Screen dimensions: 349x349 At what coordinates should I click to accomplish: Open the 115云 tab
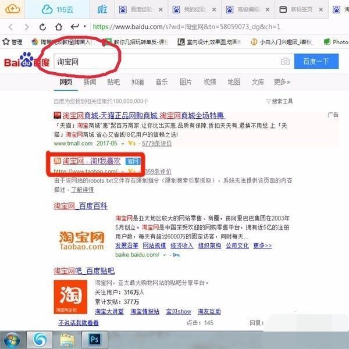(x=58, y=9)
